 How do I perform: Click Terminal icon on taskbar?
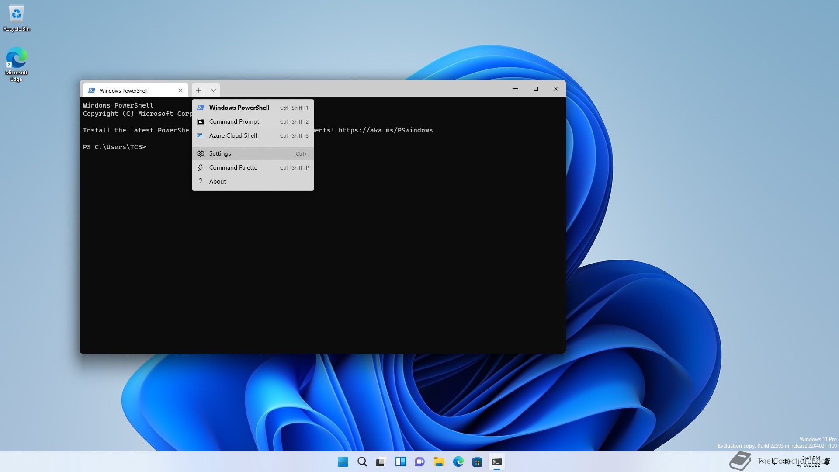[x=497, y=462]
